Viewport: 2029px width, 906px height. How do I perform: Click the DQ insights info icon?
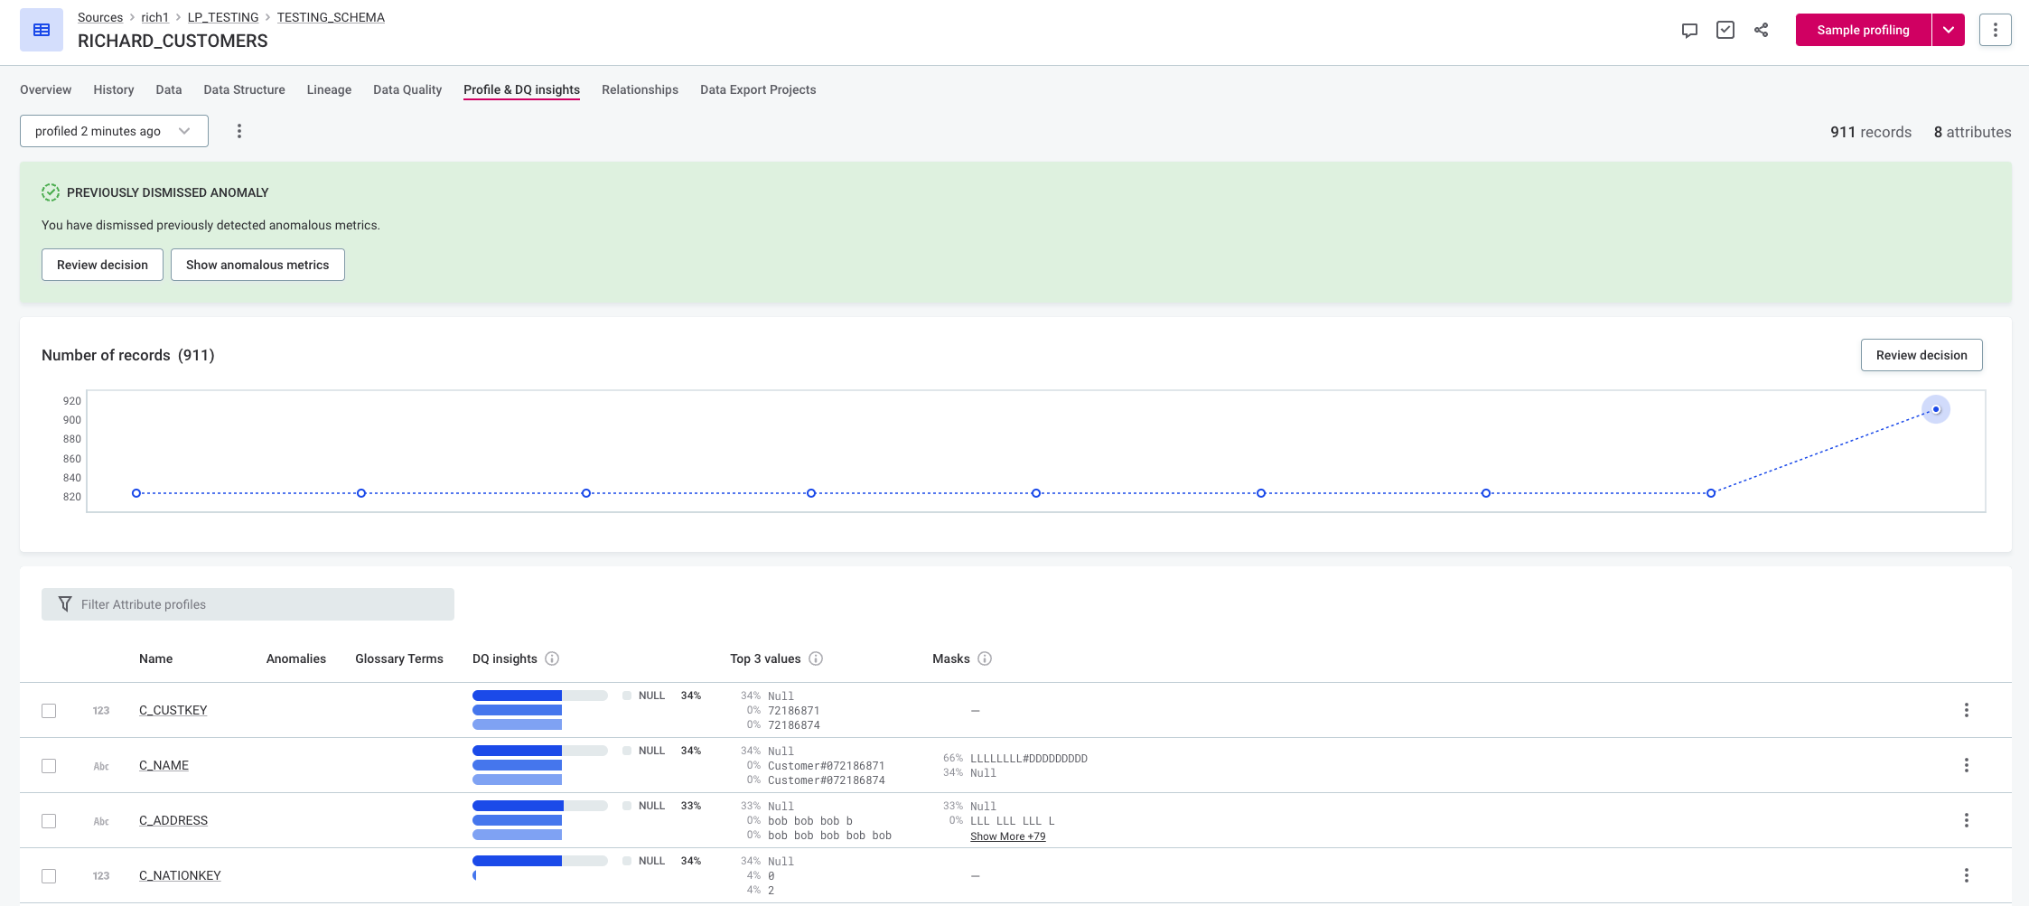pos(552,658)
